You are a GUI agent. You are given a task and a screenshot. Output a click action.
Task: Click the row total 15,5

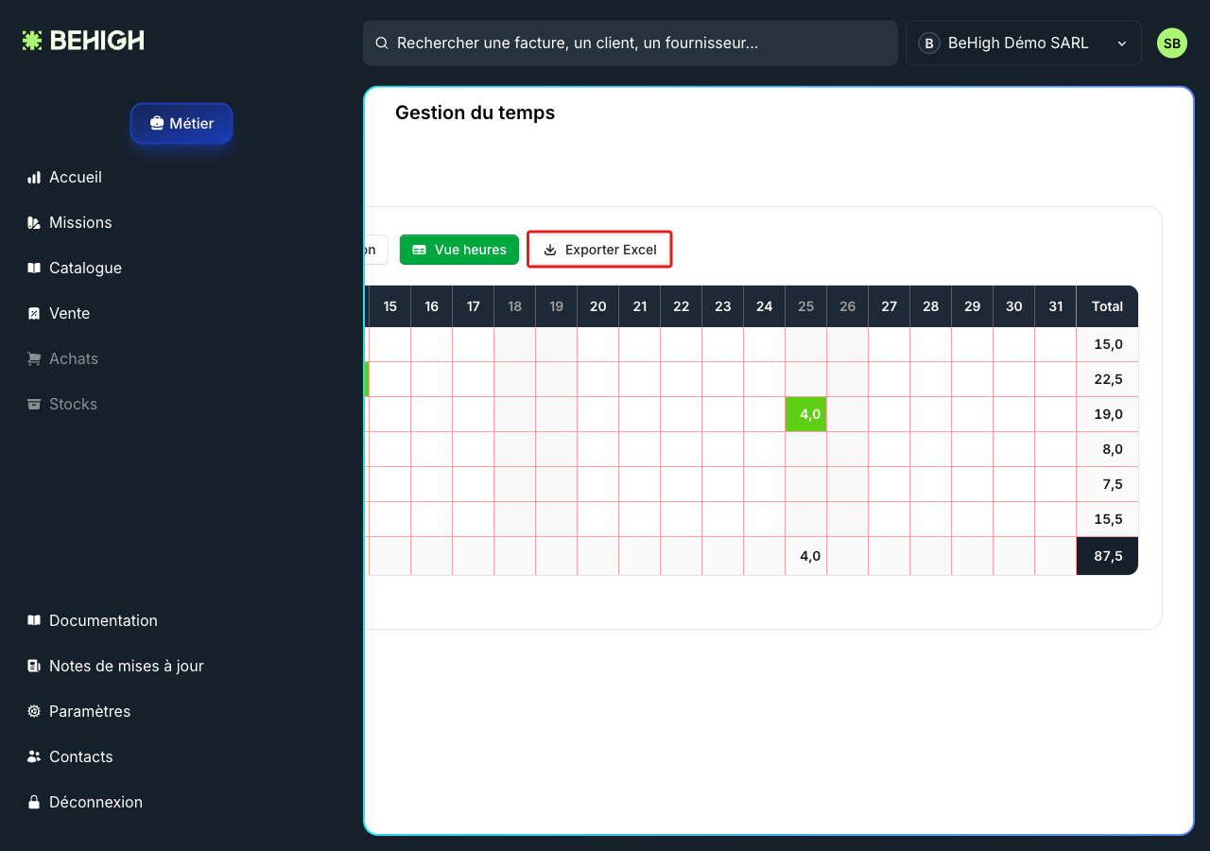pyautogui.click(x=1107, y=519)
